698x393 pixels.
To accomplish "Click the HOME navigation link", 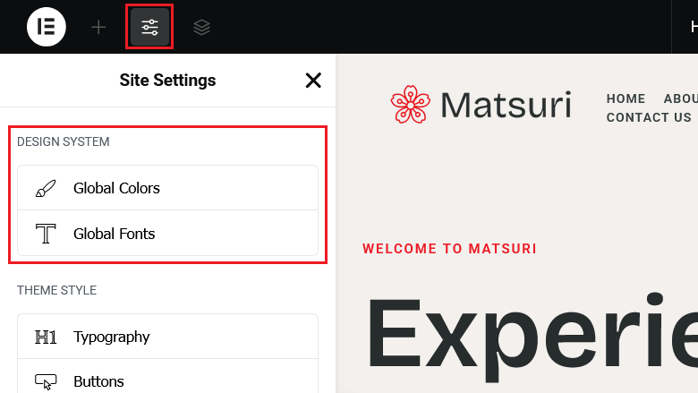I will [x=626, y=99].
